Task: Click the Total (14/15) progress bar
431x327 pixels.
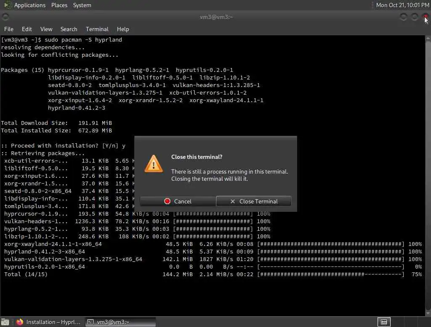Action: coord(331,274)
